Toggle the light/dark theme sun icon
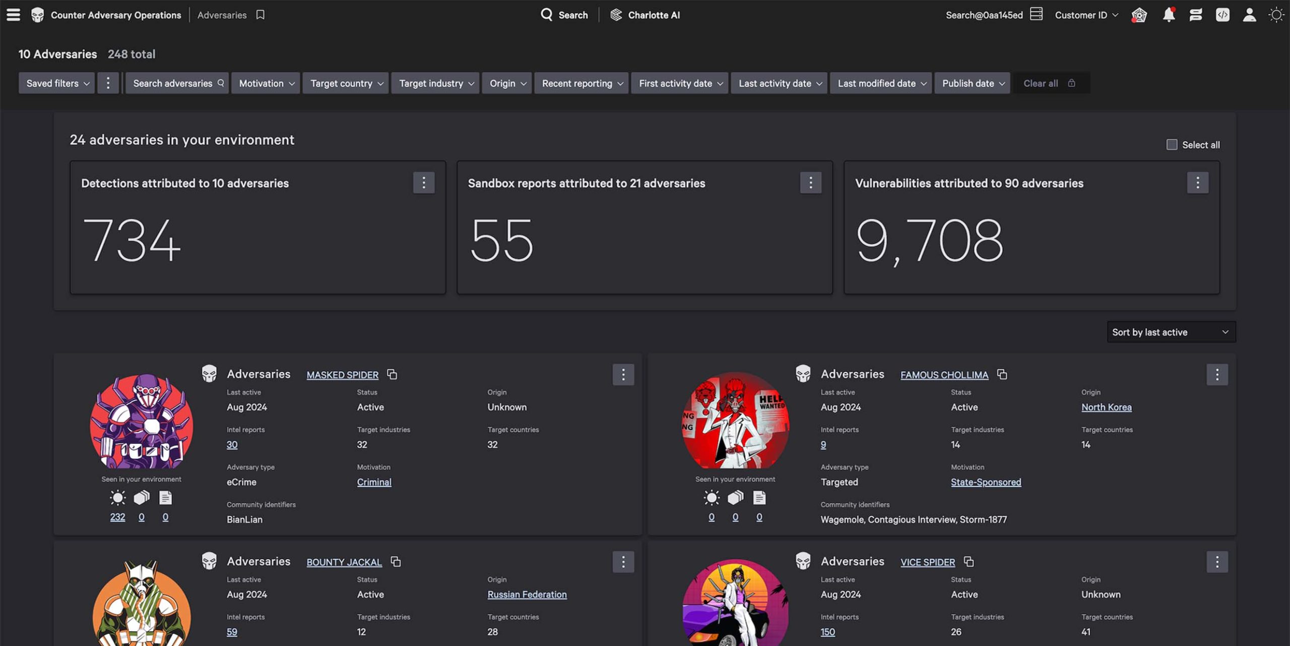 1276,15
